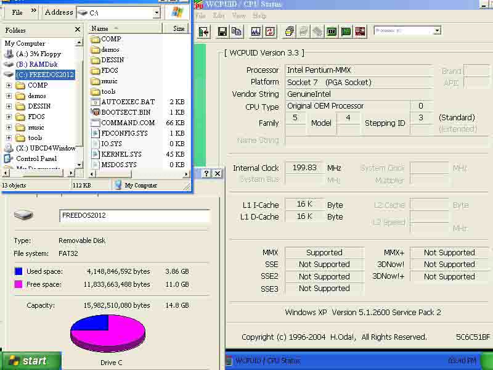This screenshot has height=370, width=493.
Task: Open the clock graph icon in WCPUID toolbar
Action: tap(256, 31)
